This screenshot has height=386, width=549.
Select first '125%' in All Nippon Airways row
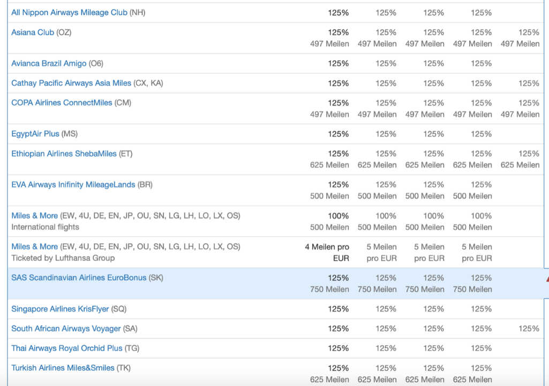click(338, 13)
